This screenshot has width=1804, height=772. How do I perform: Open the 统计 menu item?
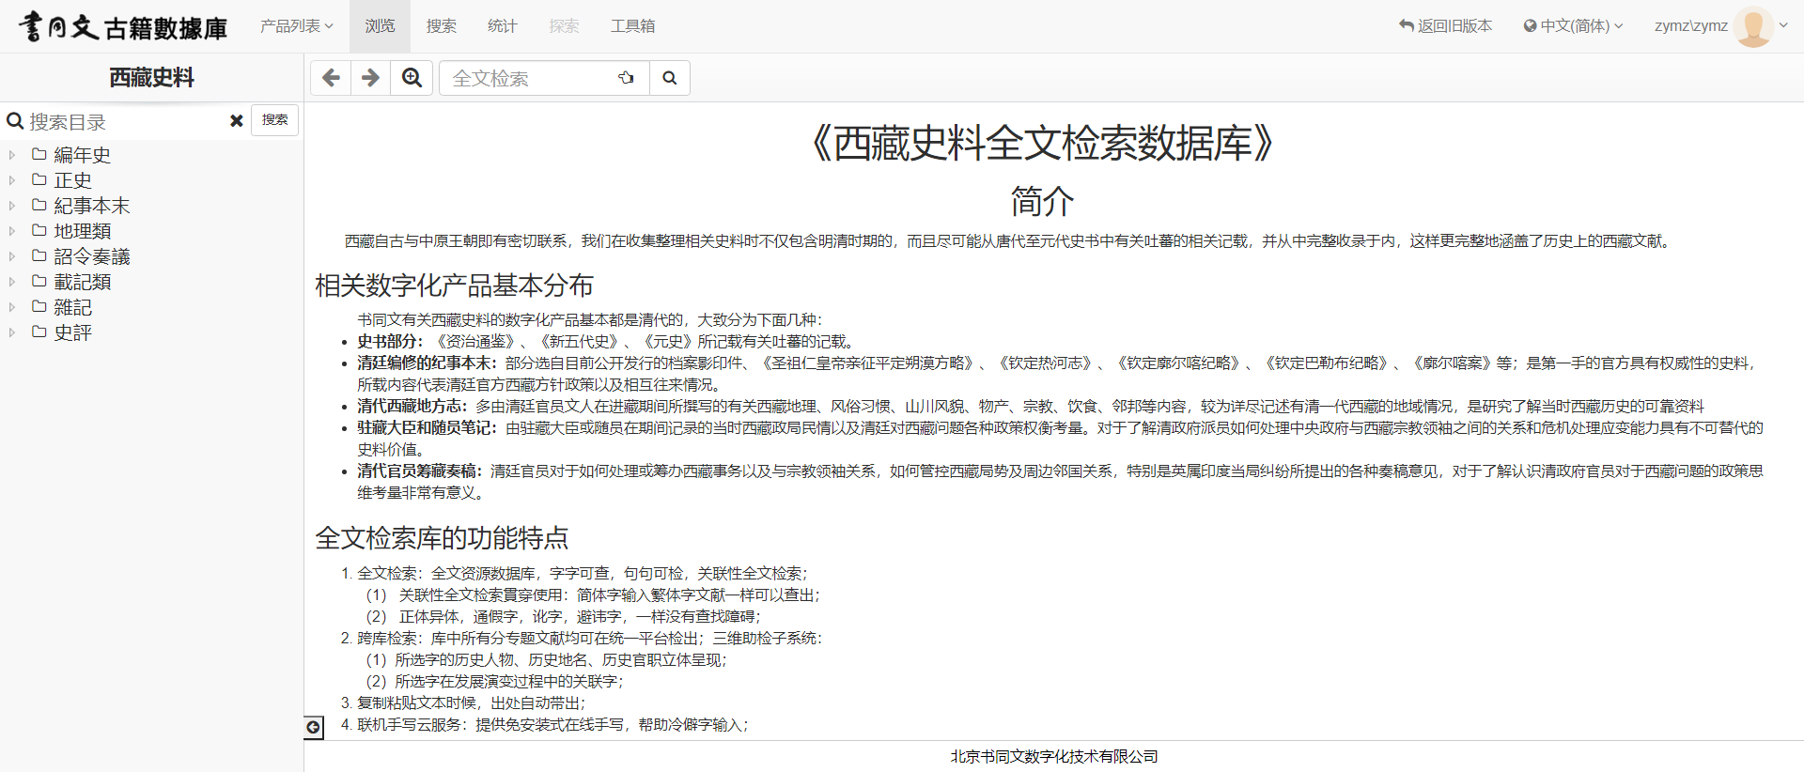tap(502, 26)
